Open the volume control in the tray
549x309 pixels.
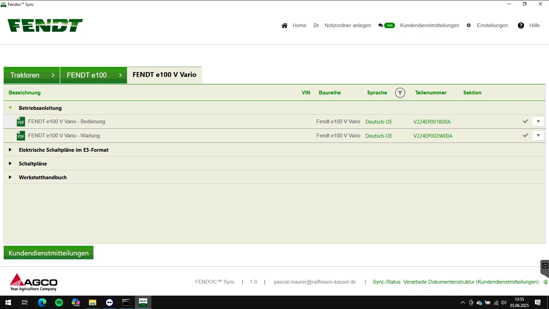pyautogui.click(x=504, y=302)
